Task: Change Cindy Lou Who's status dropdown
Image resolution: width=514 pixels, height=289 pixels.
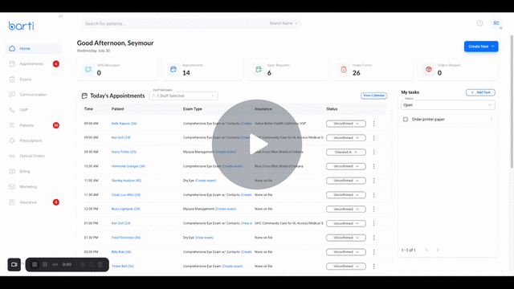Action: pos(346,195)
